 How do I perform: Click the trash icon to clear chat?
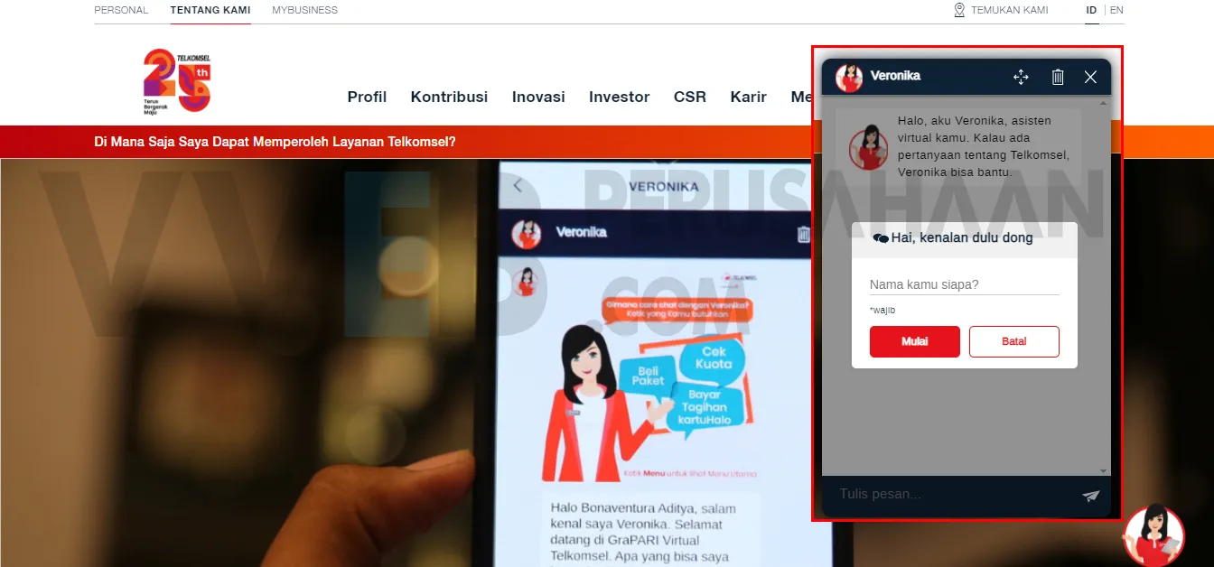click(x=1058, y=78)
